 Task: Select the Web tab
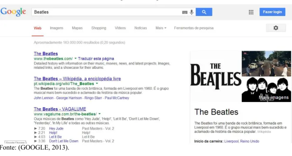pos(38,28)
